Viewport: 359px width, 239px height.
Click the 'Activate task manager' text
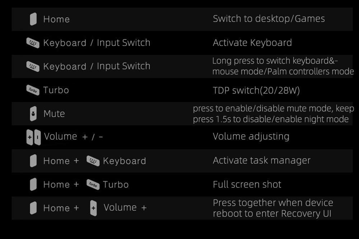(x=262, y=160)
